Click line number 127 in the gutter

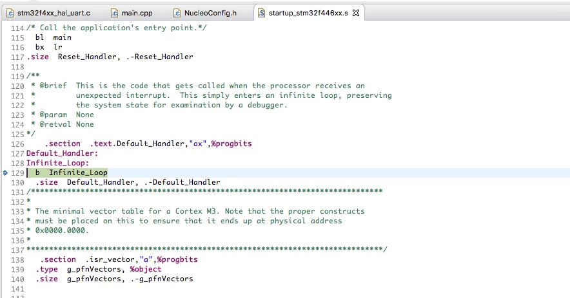pos(17,154)
